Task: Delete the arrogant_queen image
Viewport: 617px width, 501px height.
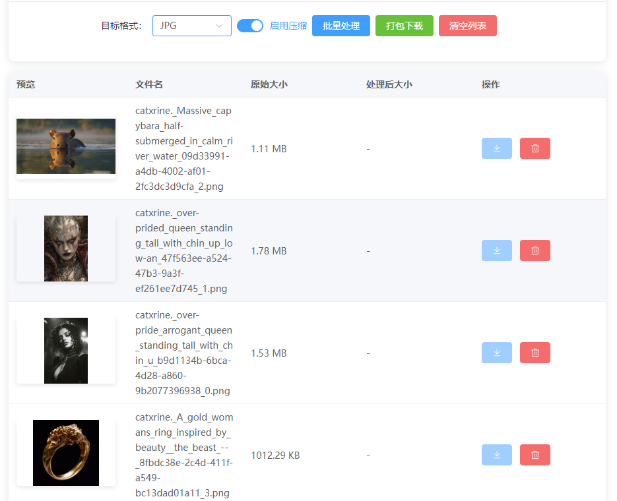Action: [x=535, y=353]
